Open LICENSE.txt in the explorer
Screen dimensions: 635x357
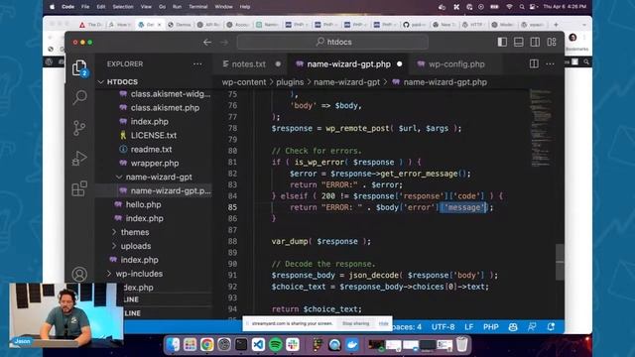coord(154,135)
